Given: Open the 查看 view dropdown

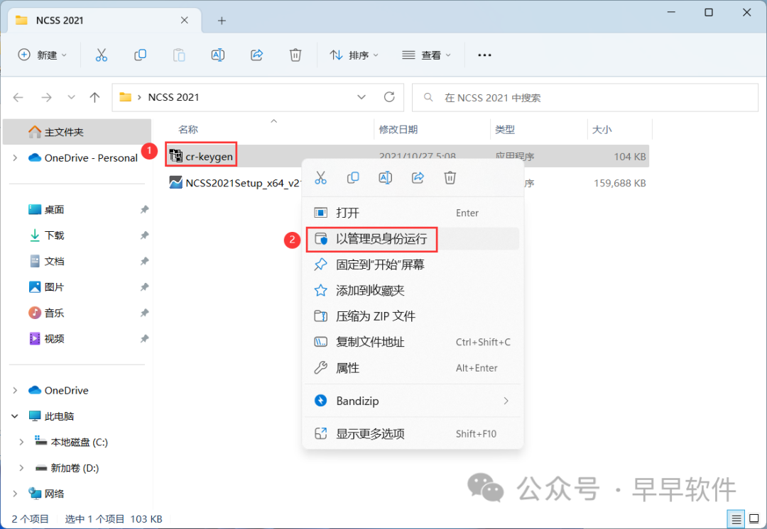Looking at the screenshot, I should pos(427,55).
